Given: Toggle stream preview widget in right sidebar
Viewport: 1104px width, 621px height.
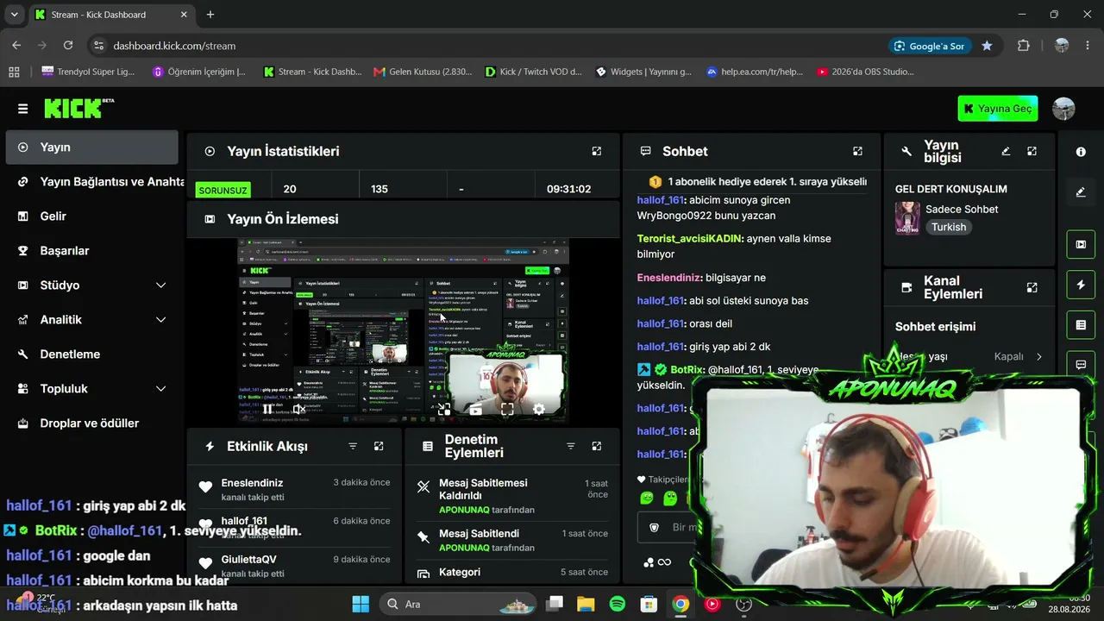Looking at the screenshot, I should tap(1081, 244).
